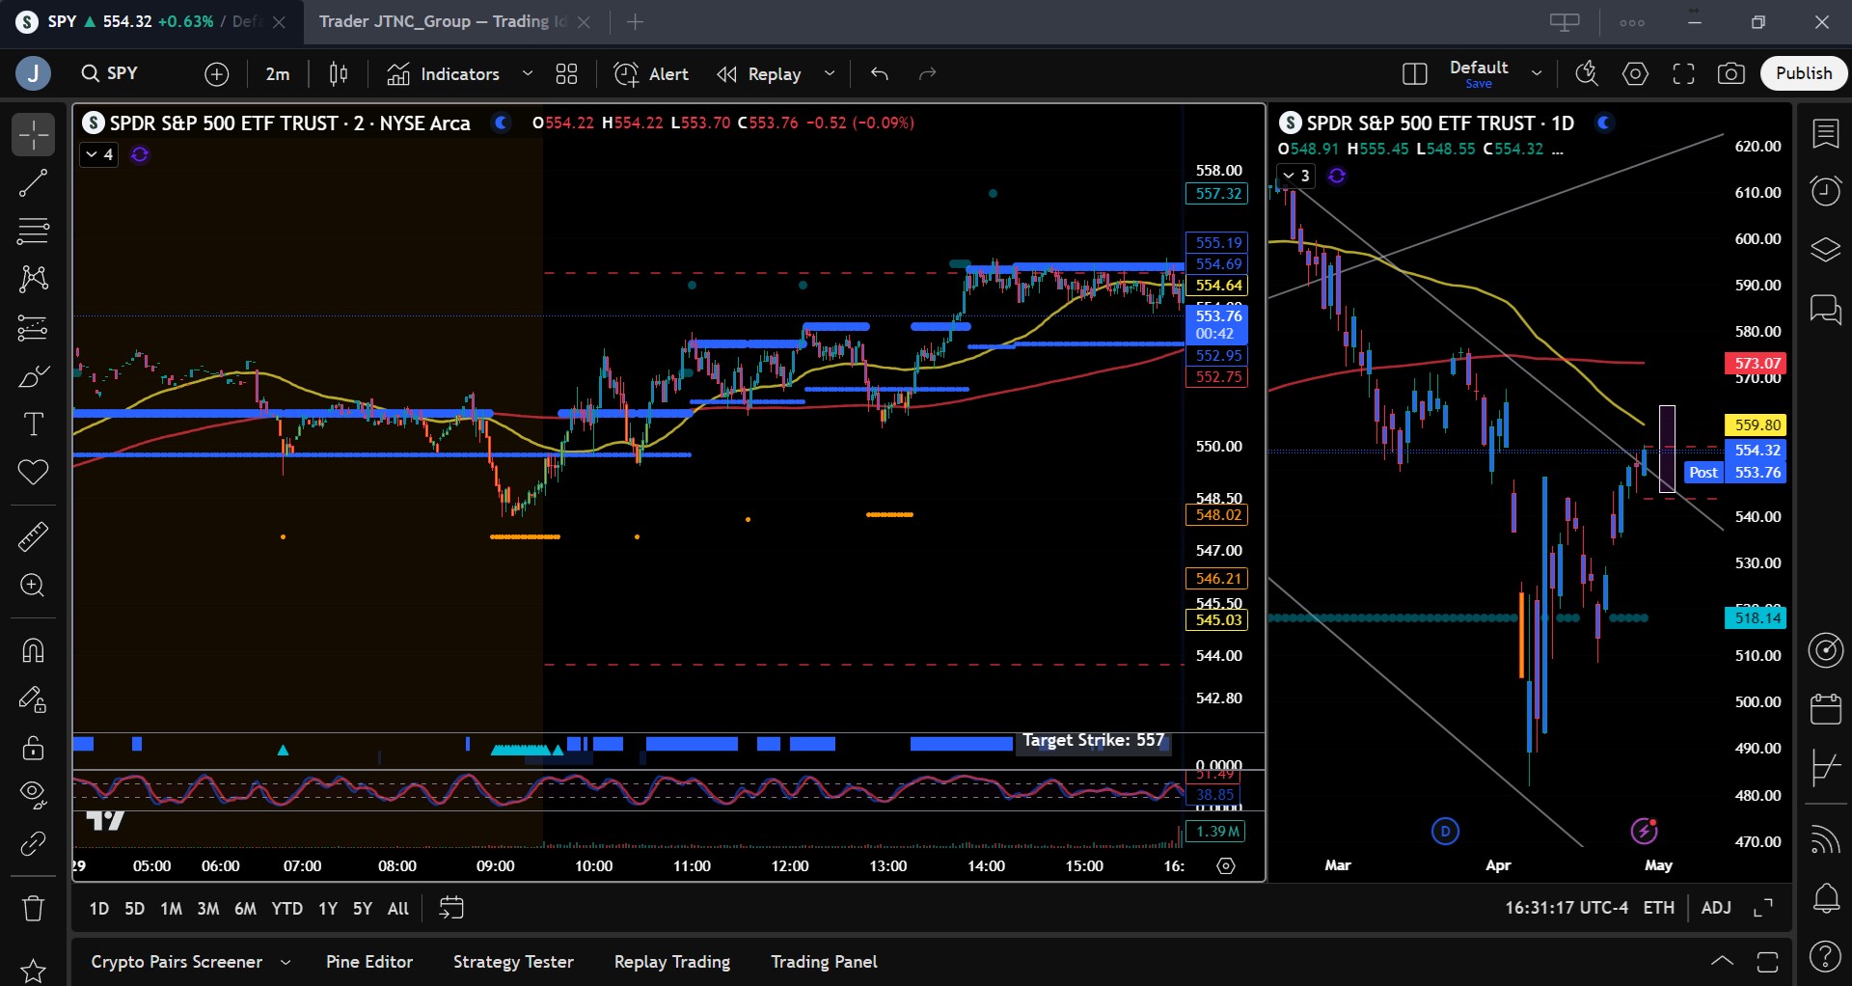Open the alerts clock panel
The image size is (1852, 986).
coord(1825,191)
